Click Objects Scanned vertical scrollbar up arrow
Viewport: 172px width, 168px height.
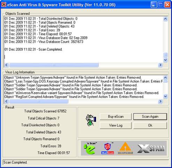(x=165, y=19)
